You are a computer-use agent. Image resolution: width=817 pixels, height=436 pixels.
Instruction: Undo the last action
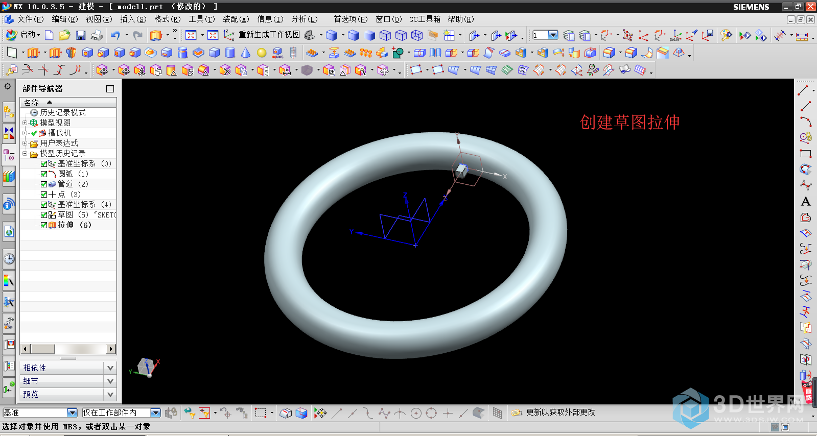[115, 35]
